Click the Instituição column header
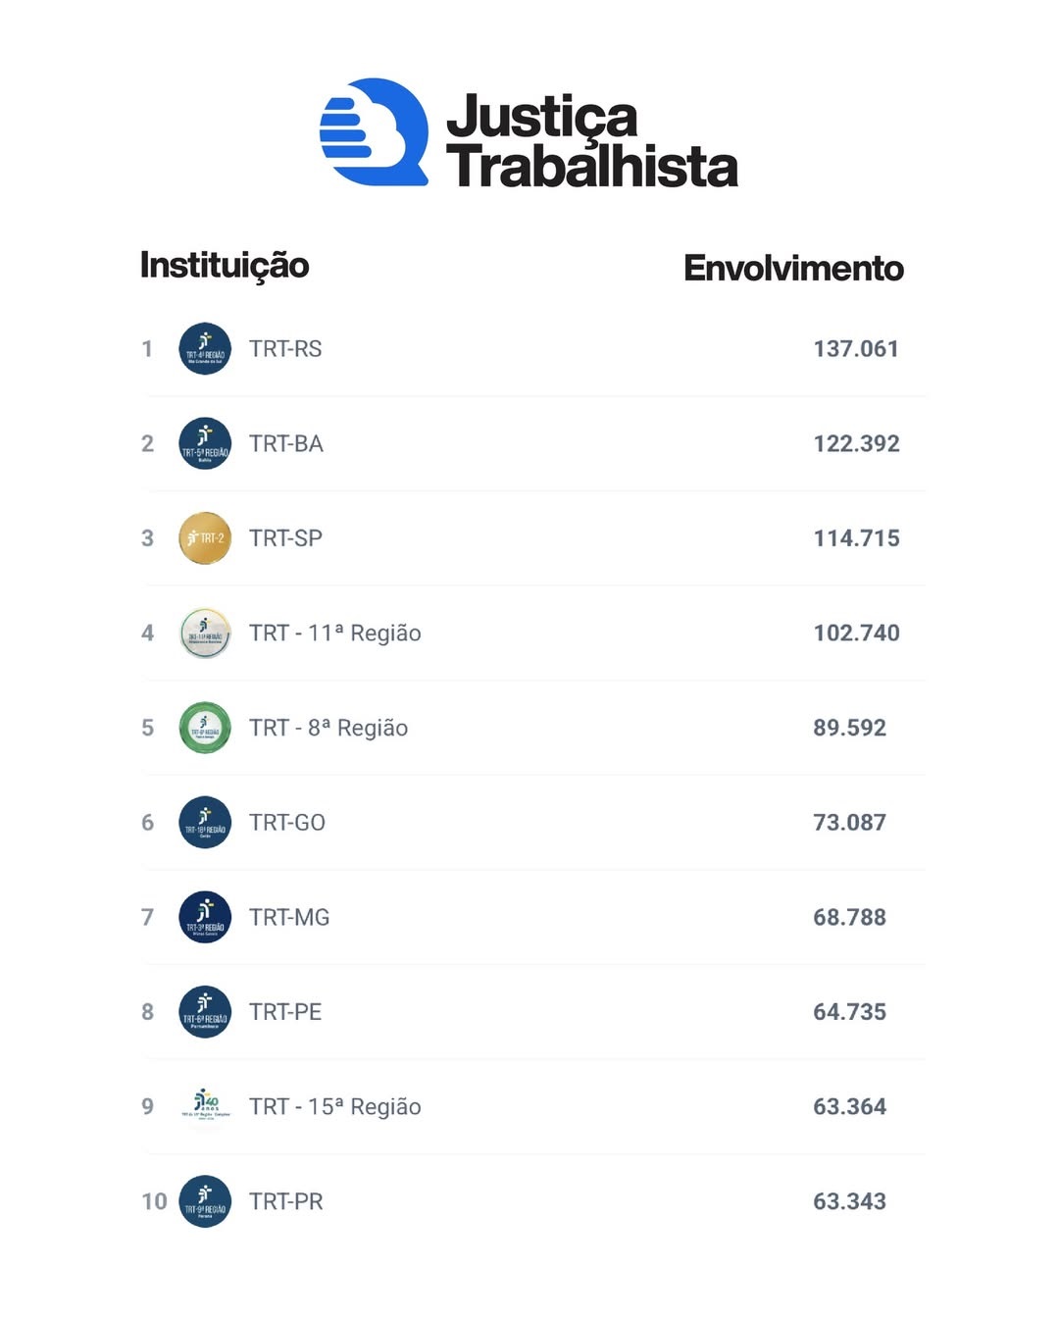Screen dimensions: 1059x1320 (225, 266)
